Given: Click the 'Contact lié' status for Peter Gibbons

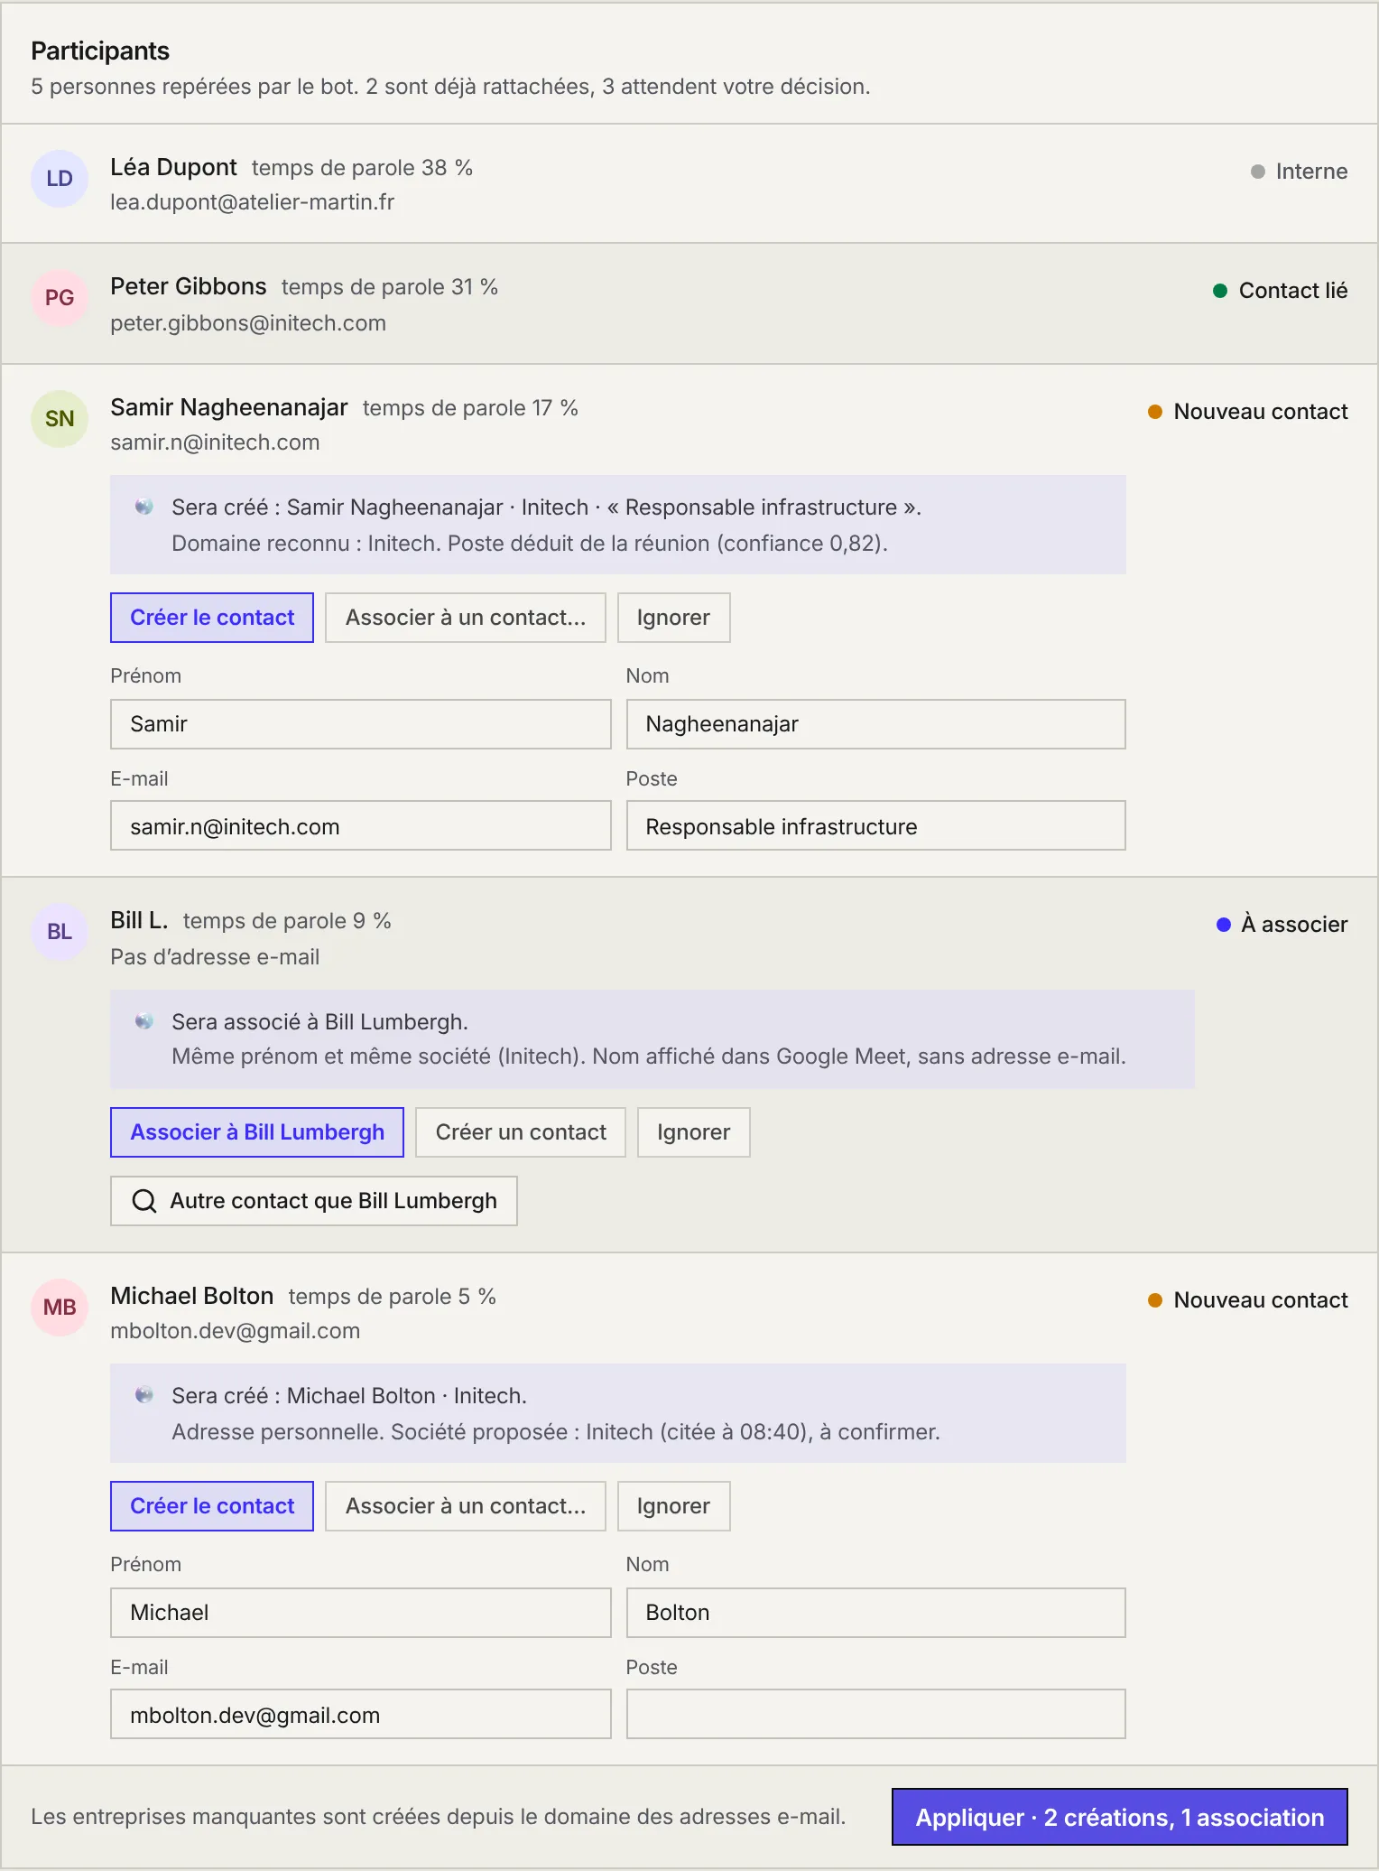Looking at the screenshot, I should pos(1281,291).
